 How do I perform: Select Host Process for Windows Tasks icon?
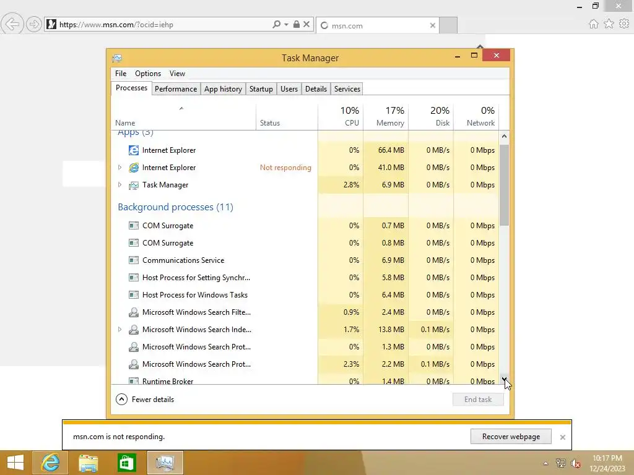pos(134,295)
